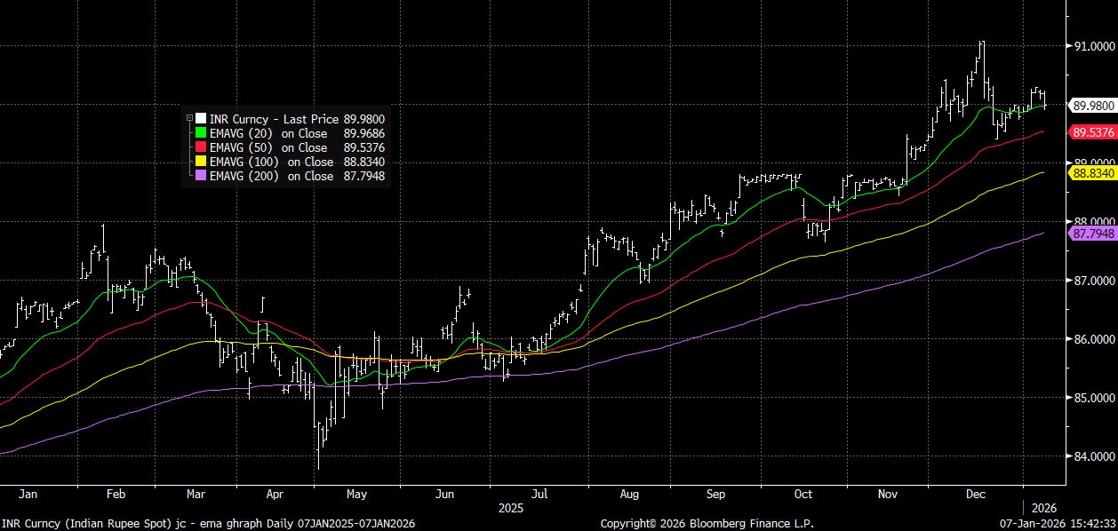Click the 85.0000 y-axis label
The height and width of the screenshot is (531, 1118).
point(1094,398)
